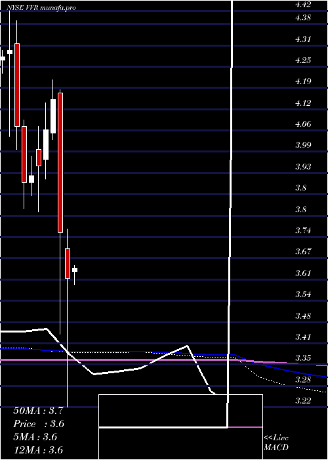Click the 4.19 axis value
The width and height of the screenshot is (328, 460).
tap(303, 81)
